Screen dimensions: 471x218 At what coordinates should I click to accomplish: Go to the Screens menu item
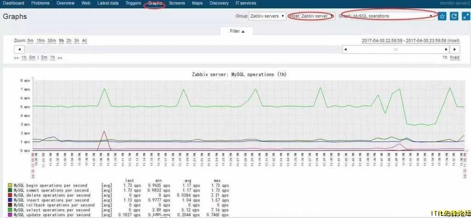[x=177, y=3]
